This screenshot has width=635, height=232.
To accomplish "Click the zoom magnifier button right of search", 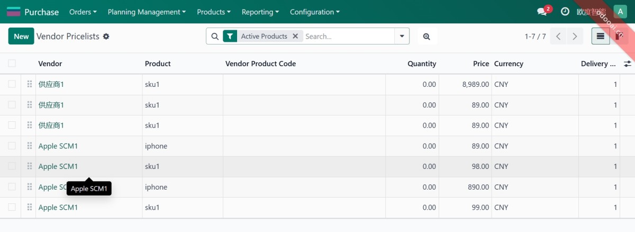I will pyautogui.click(x=427, y=37).
